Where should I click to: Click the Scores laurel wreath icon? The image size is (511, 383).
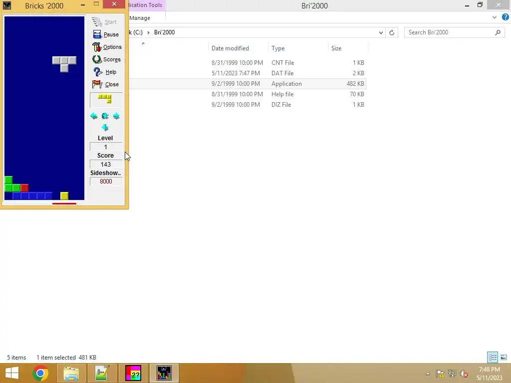click(97, 59)
